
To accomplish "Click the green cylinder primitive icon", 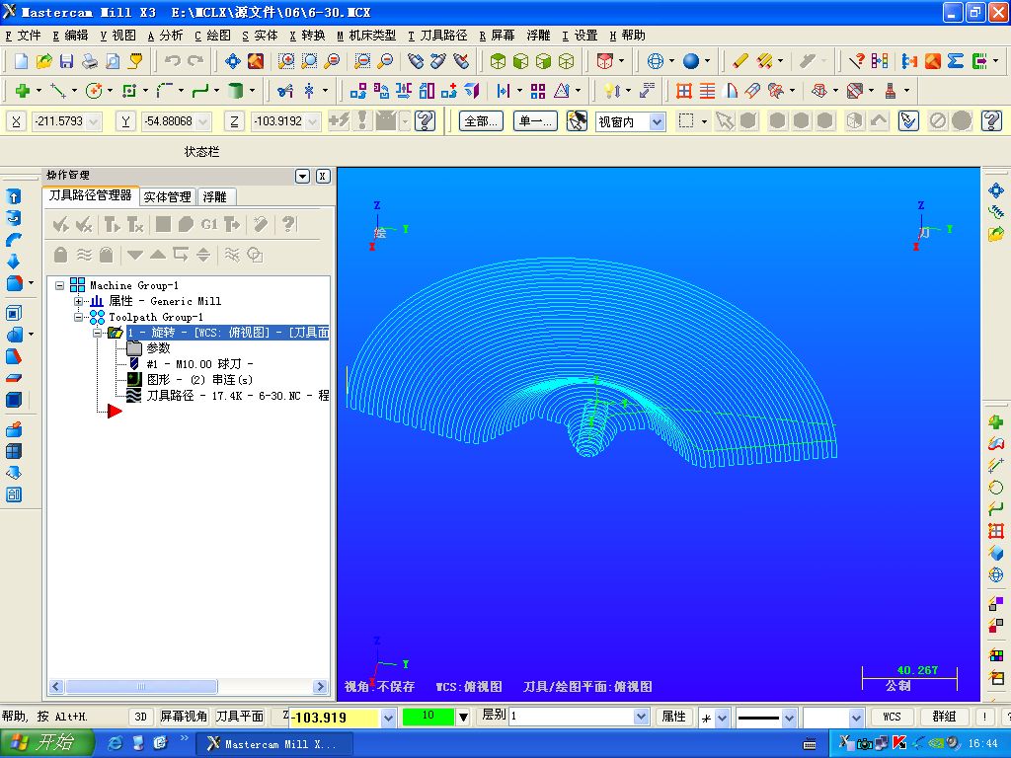I will coord(235,91).
